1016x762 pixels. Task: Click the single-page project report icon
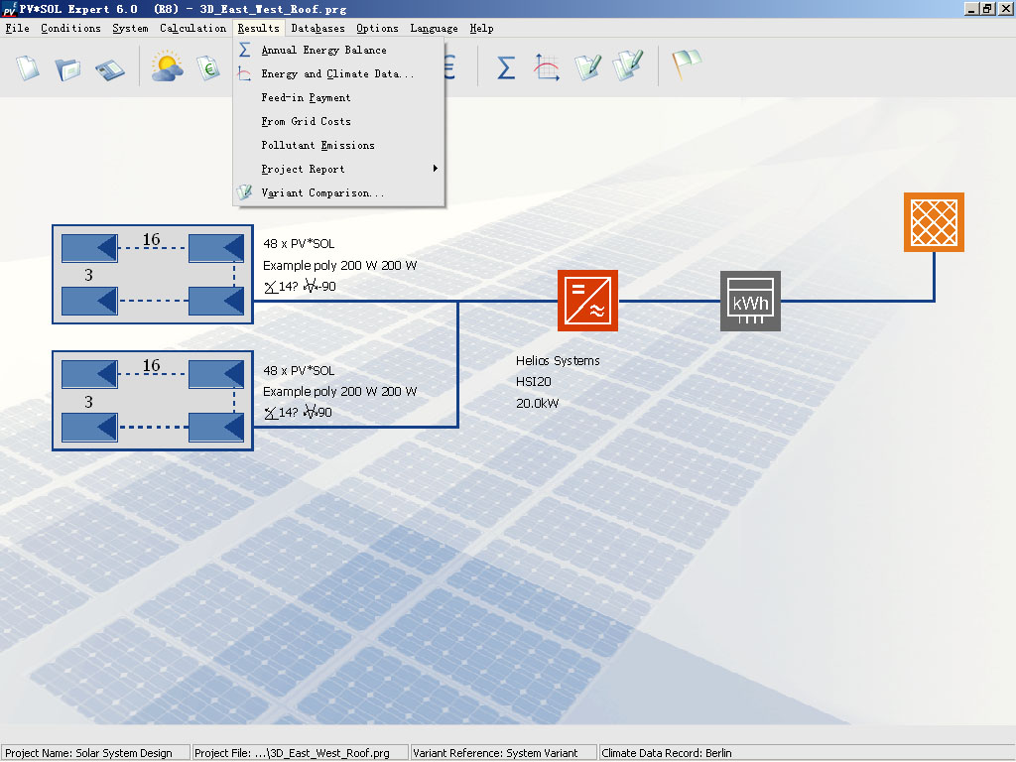tap(587, 67)
